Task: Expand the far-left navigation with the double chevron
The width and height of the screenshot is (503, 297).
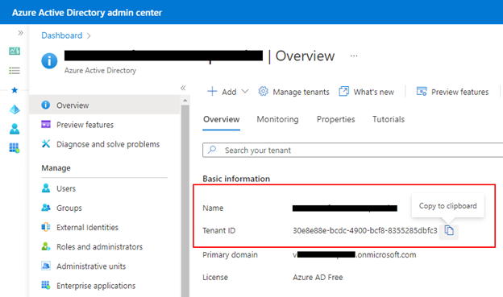Action: pos(20,33)
